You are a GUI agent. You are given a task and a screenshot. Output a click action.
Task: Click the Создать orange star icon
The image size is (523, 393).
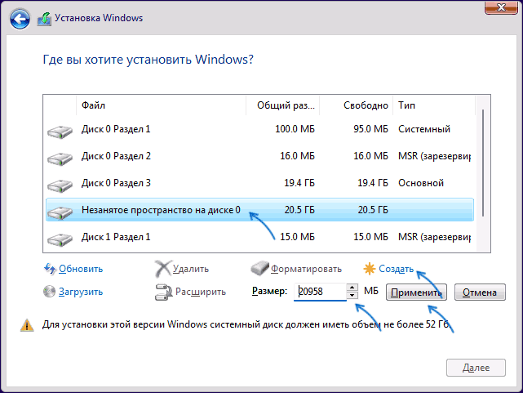(370, 269)
